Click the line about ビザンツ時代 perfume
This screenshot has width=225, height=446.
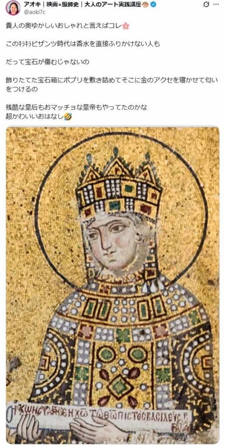click(x=83, y=44)
